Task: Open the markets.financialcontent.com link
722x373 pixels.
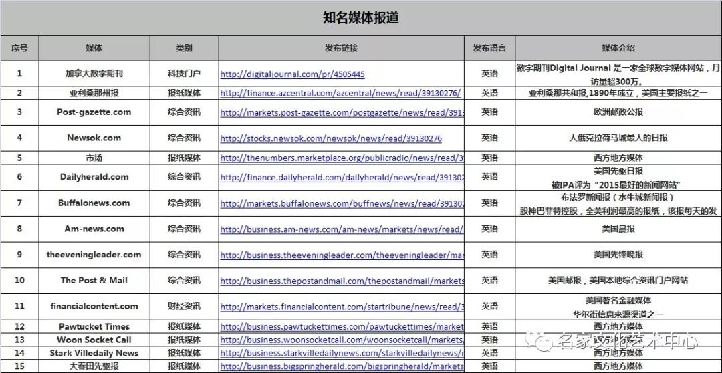Action: pos(342,307)
